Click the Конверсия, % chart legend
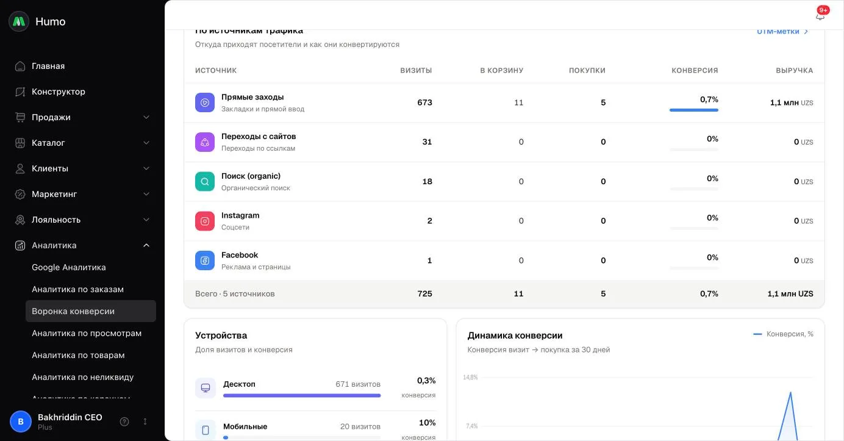This screenshot has width=844, height=441. click(783, 334)
